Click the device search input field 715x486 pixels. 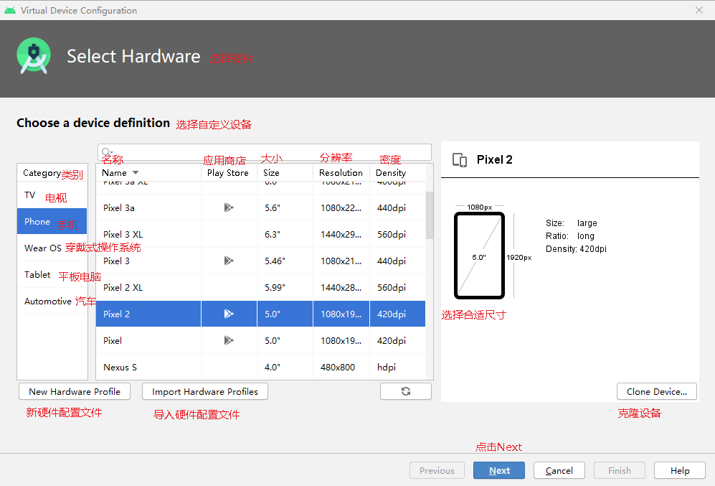(x=265, y=152)
